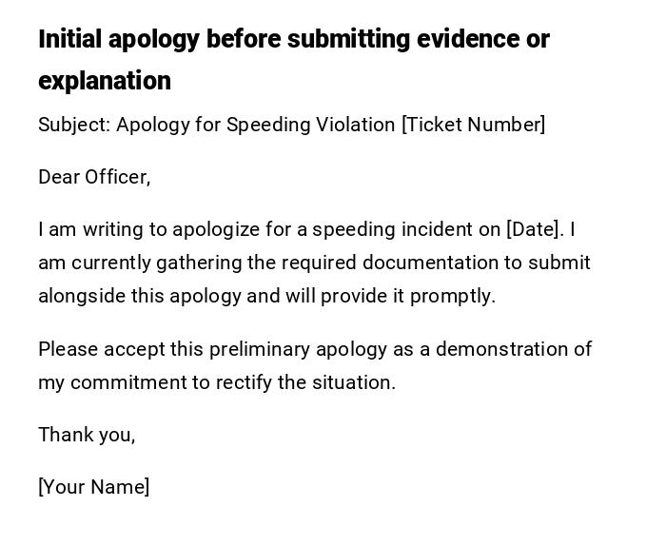Click the phrase "speeding incident"

click(x=381, y=229)
